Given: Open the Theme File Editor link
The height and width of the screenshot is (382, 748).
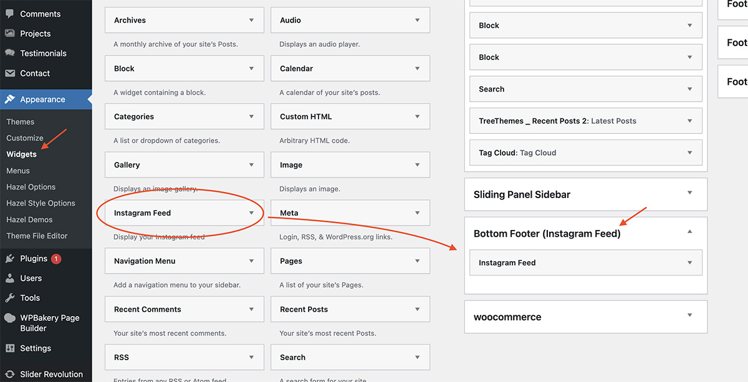Looking at the screenshot, I should [x=37, y=236].
